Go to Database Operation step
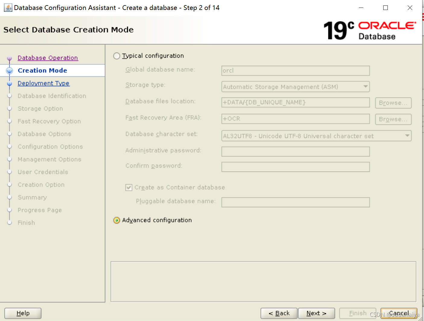Screen dimensions: 424x321 (48, 58)
